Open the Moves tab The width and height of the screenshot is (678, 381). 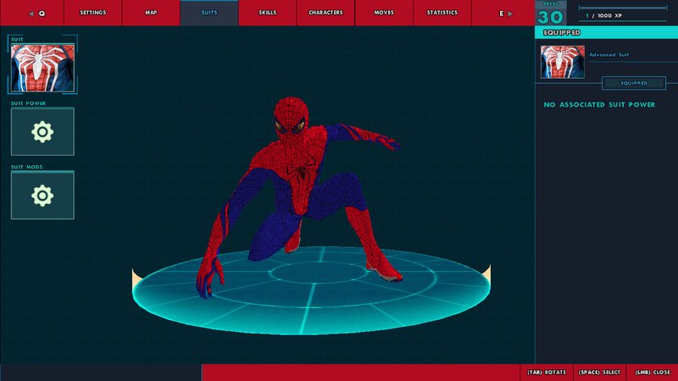384,13
